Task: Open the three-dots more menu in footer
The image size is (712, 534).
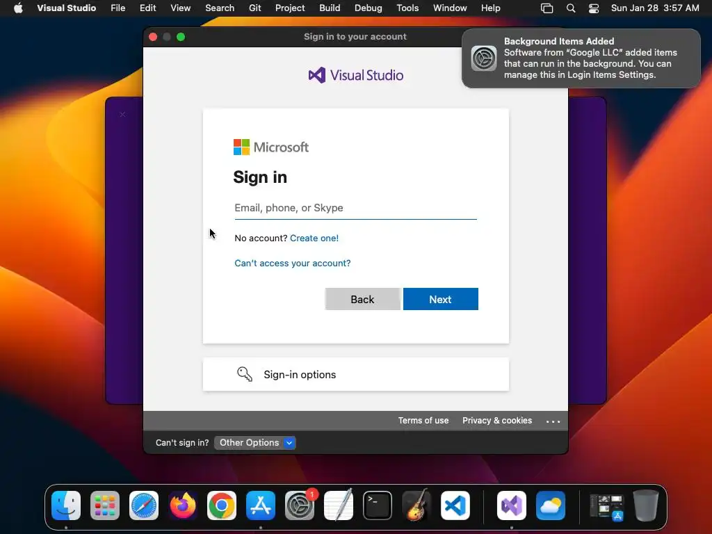Action: pyautogui.click(x=553, y=421)
